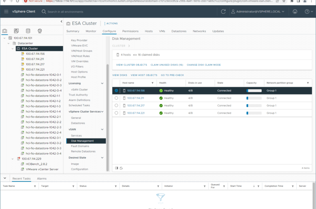Collapse the left navigation pane
Image resolution: width=316 pixels, height=209 pixels.
click(x=62, y=21)
